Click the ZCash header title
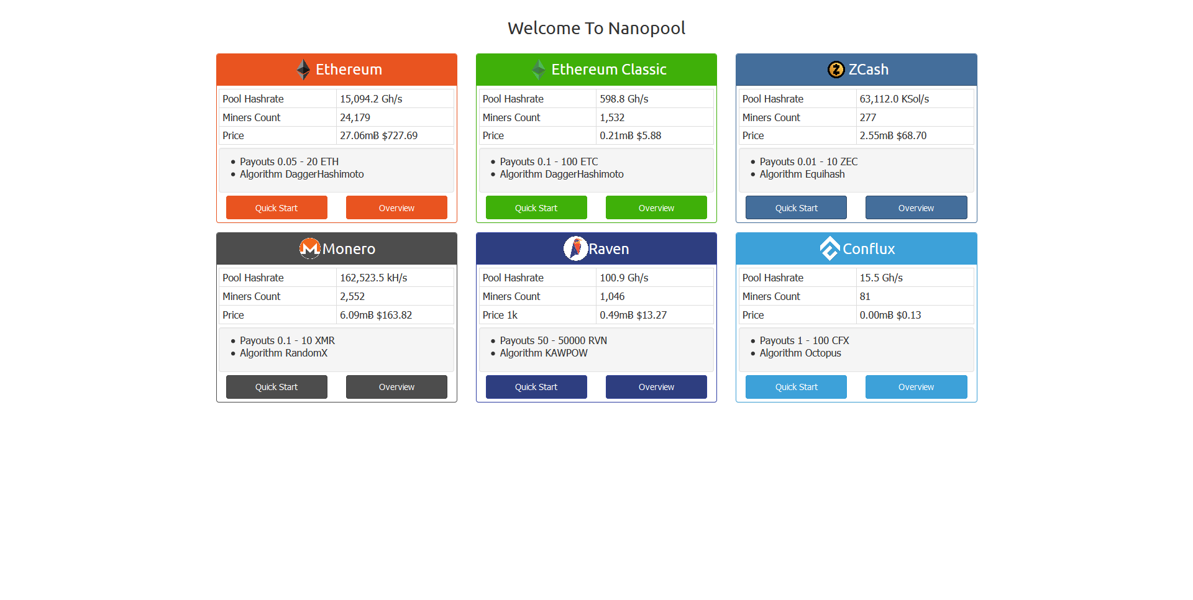The image size is (1193, 600). click(869, 70)
